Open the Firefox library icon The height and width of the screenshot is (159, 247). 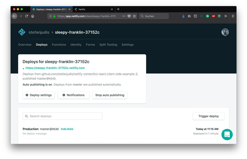point(189,16)
